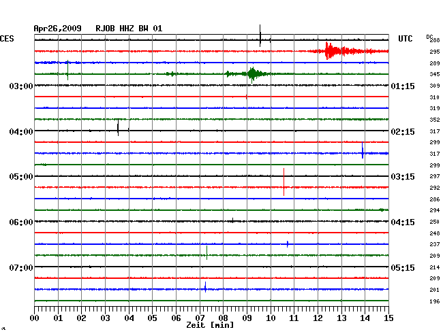Click the DC value 237
This screenshot has height=336, width=443.
pos(435,244)
